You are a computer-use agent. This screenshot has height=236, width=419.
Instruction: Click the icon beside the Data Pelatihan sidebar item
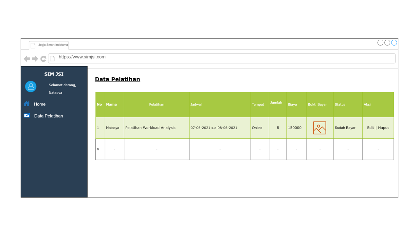tap(27, 116)
